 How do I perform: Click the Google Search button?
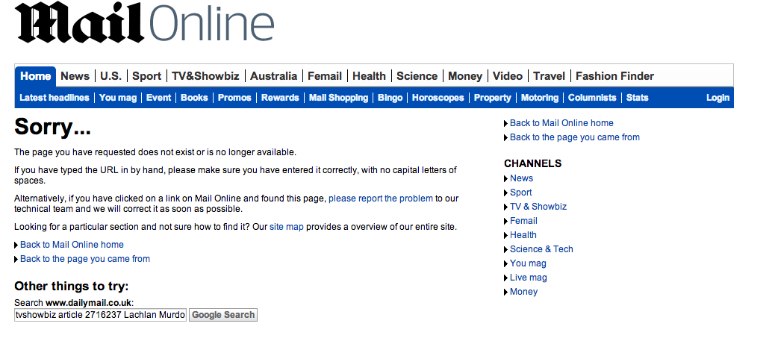(223, 315)
